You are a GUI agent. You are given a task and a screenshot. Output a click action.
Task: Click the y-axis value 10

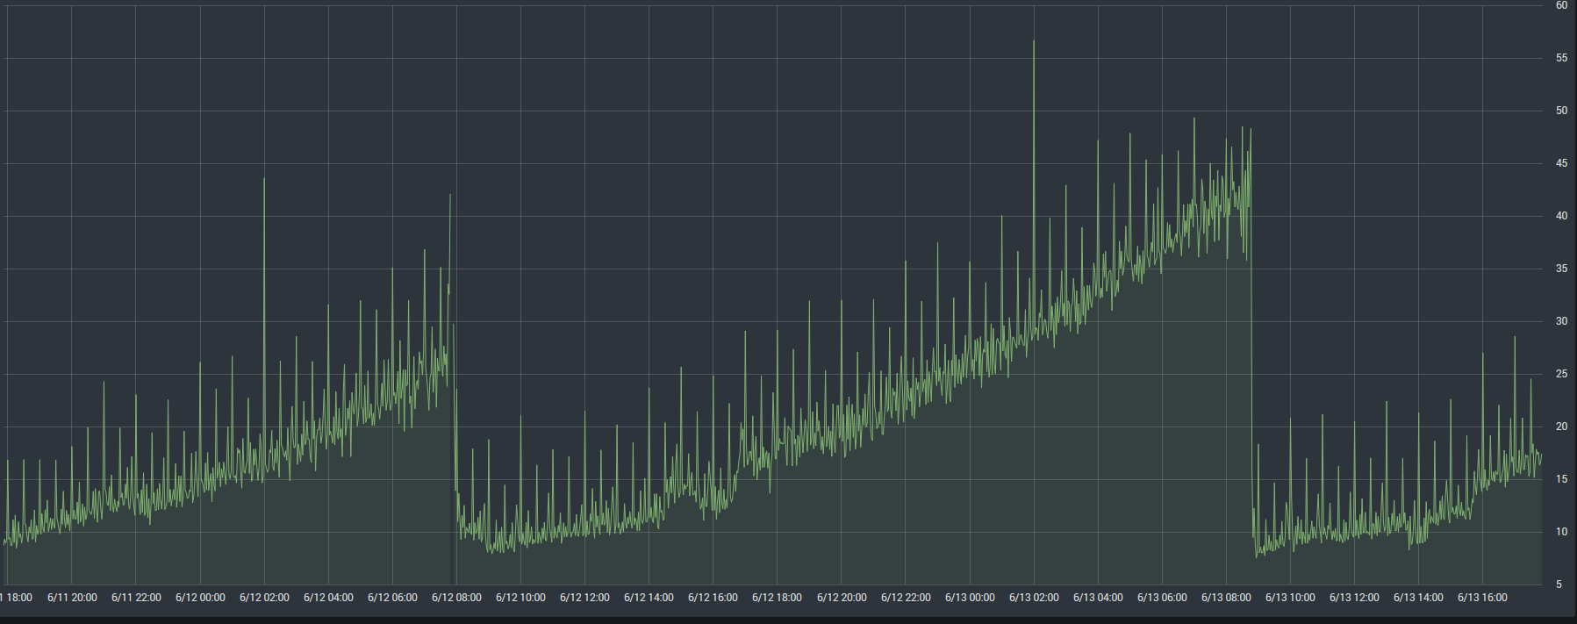click(1561, 532)
